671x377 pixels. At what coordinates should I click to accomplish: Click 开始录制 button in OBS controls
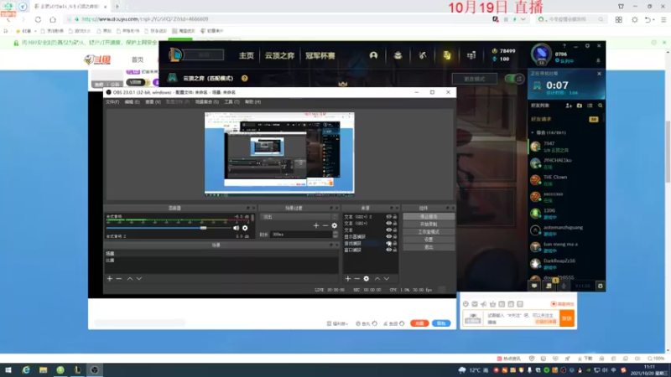click(429, 224)
